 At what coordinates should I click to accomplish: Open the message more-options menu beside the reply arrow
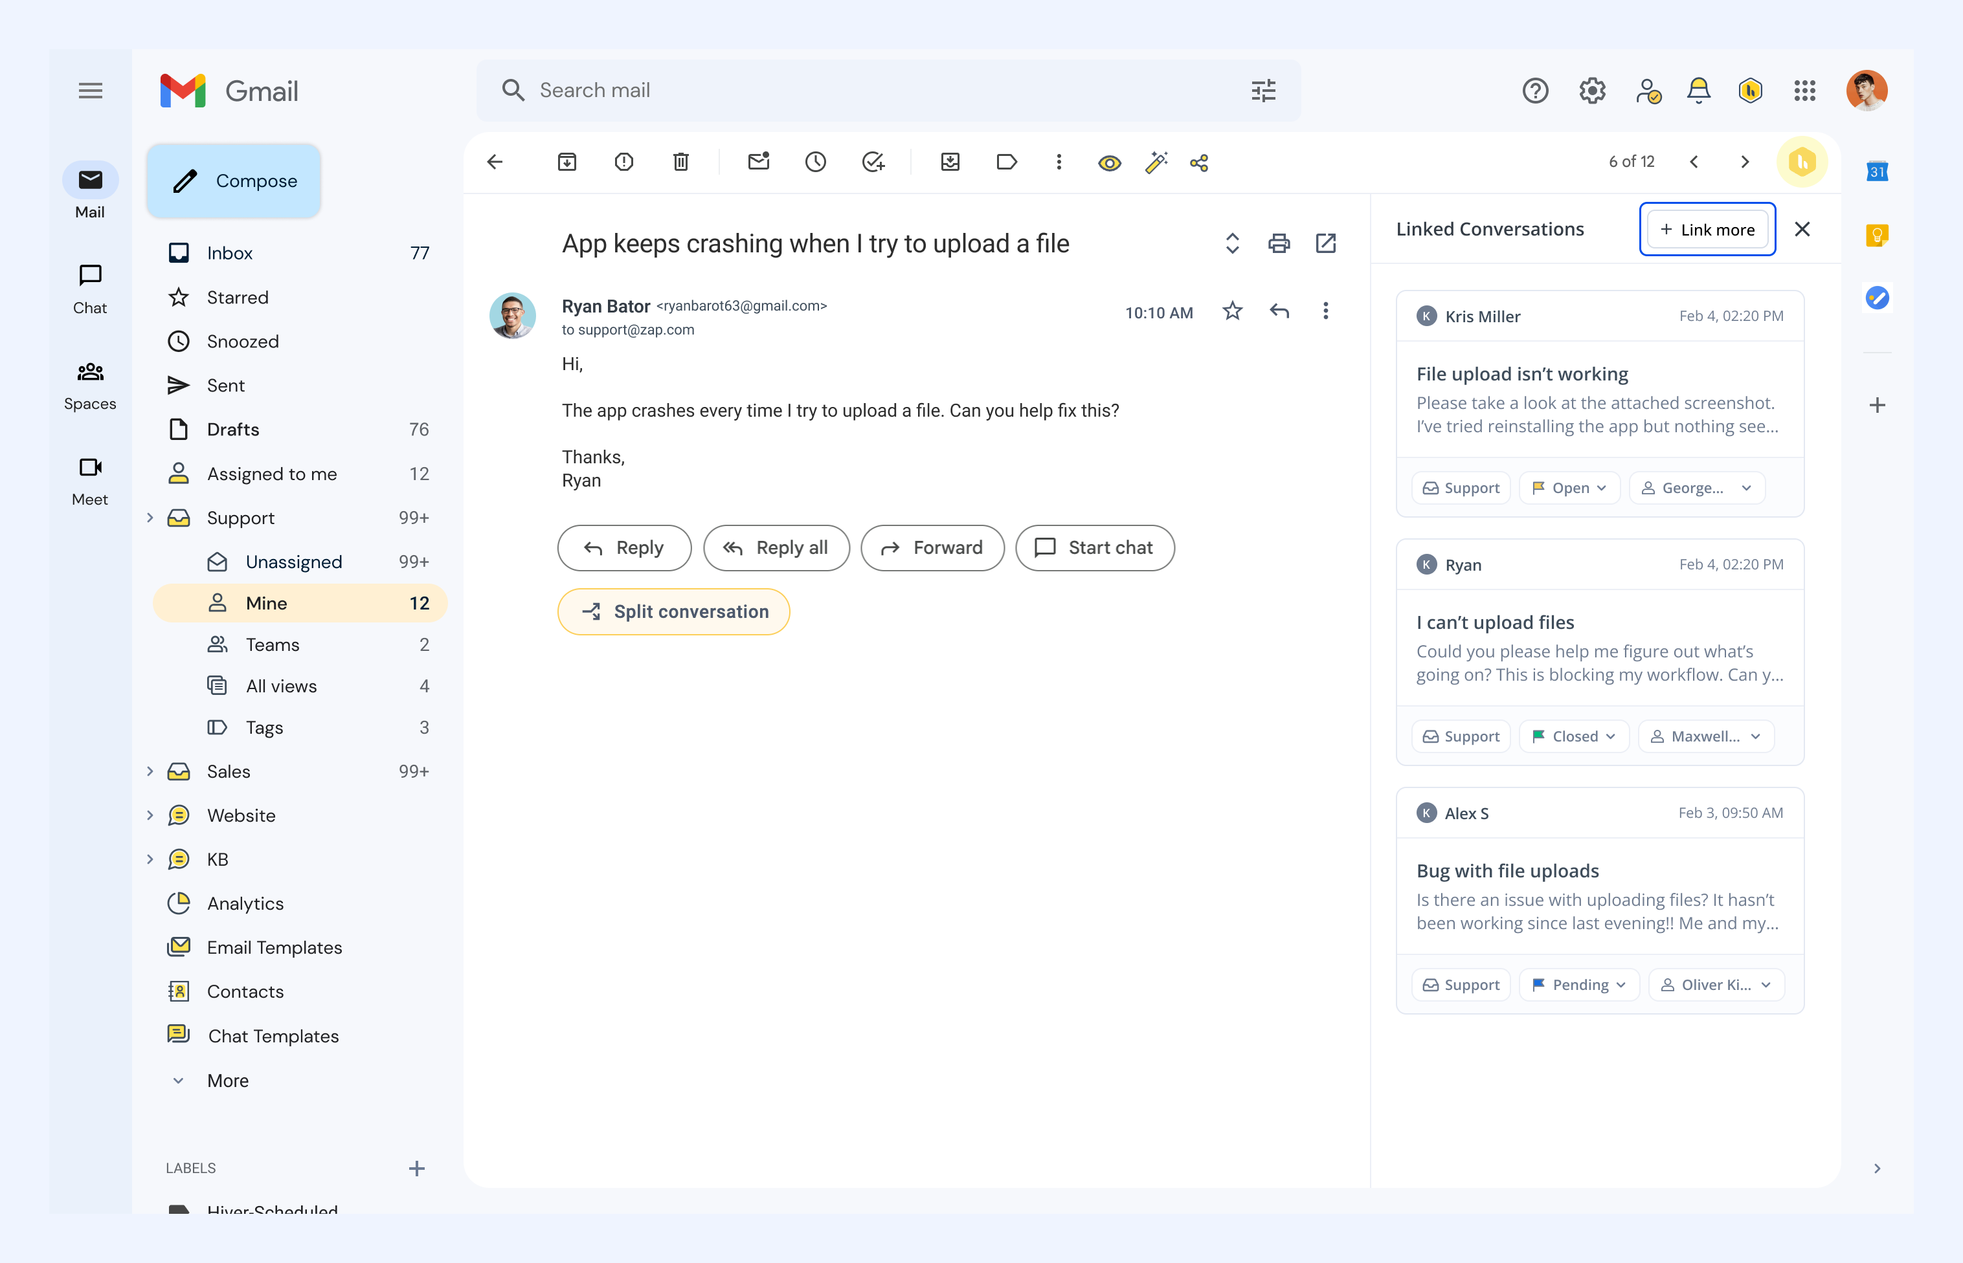coord(1325,311)
